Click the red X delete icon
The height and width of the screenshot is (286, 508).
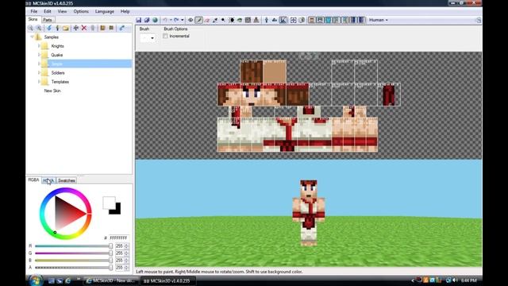click(x=84, y=29)
